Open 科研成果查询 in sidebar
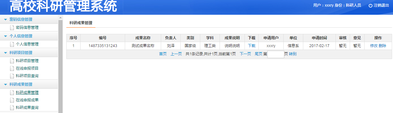393x113 pixels. coord(27,108)
